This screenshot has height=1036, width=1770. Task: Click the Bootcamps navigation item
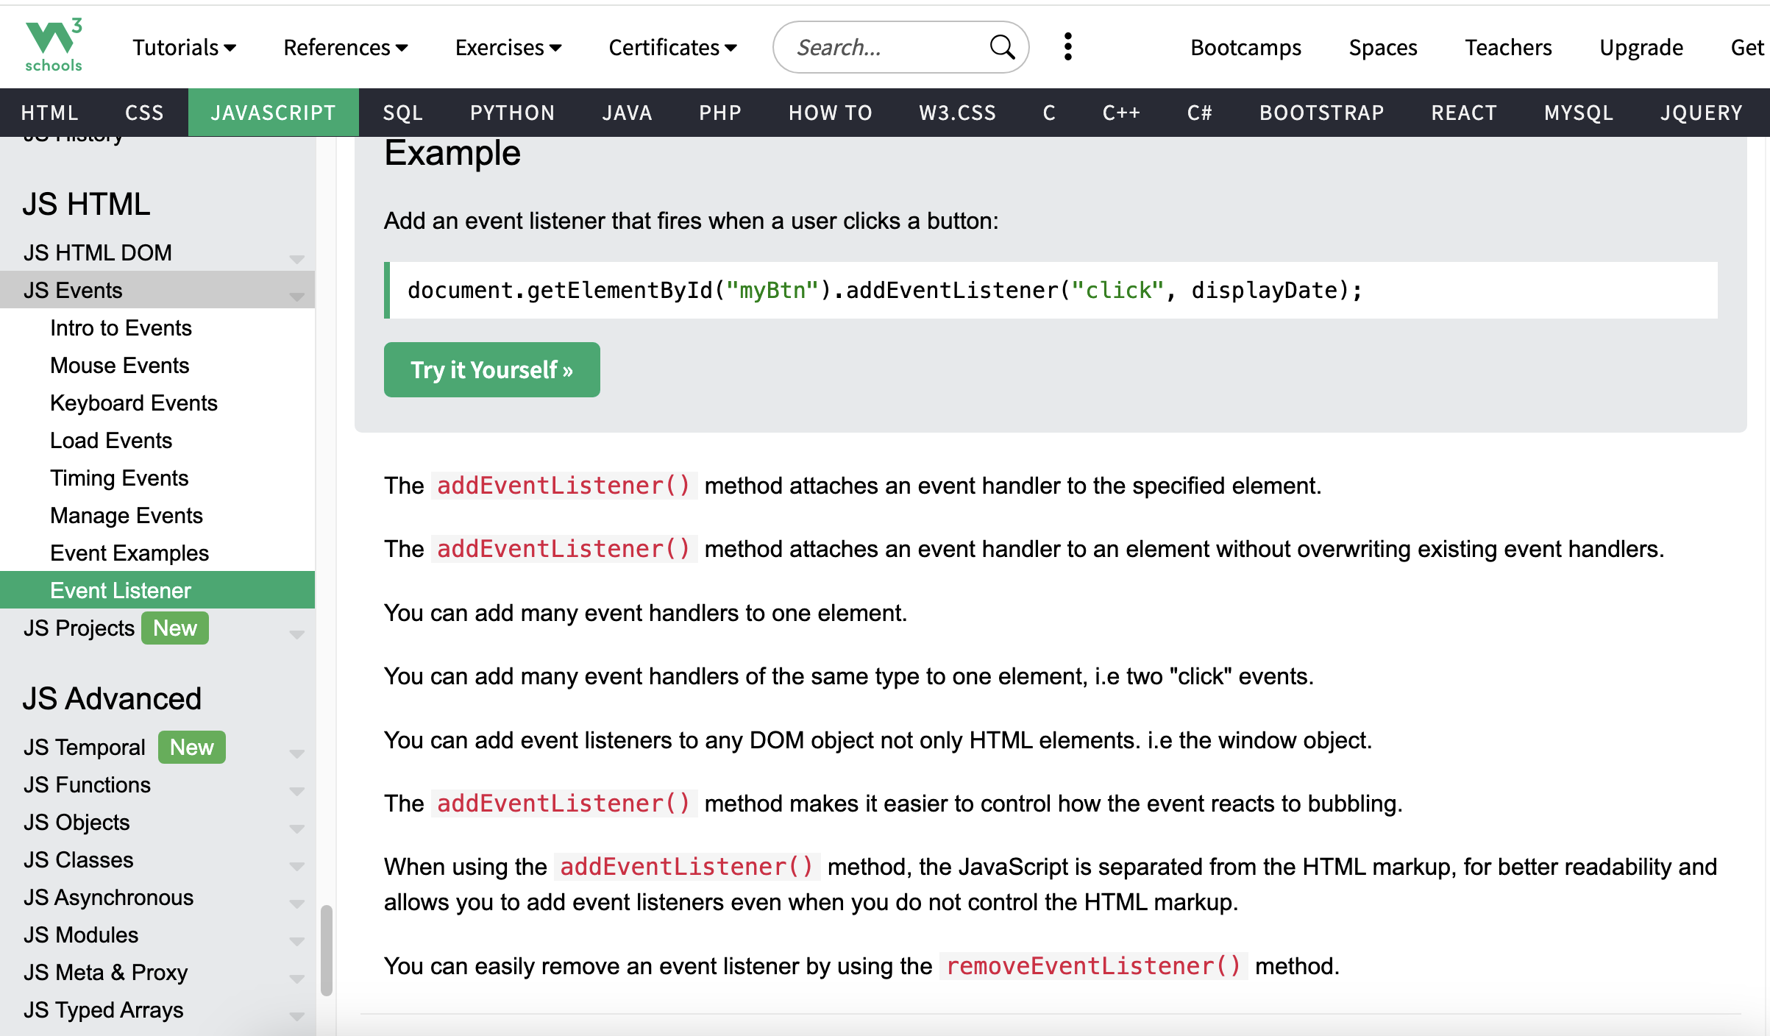pyautogui.click(x=1245, y=47)
